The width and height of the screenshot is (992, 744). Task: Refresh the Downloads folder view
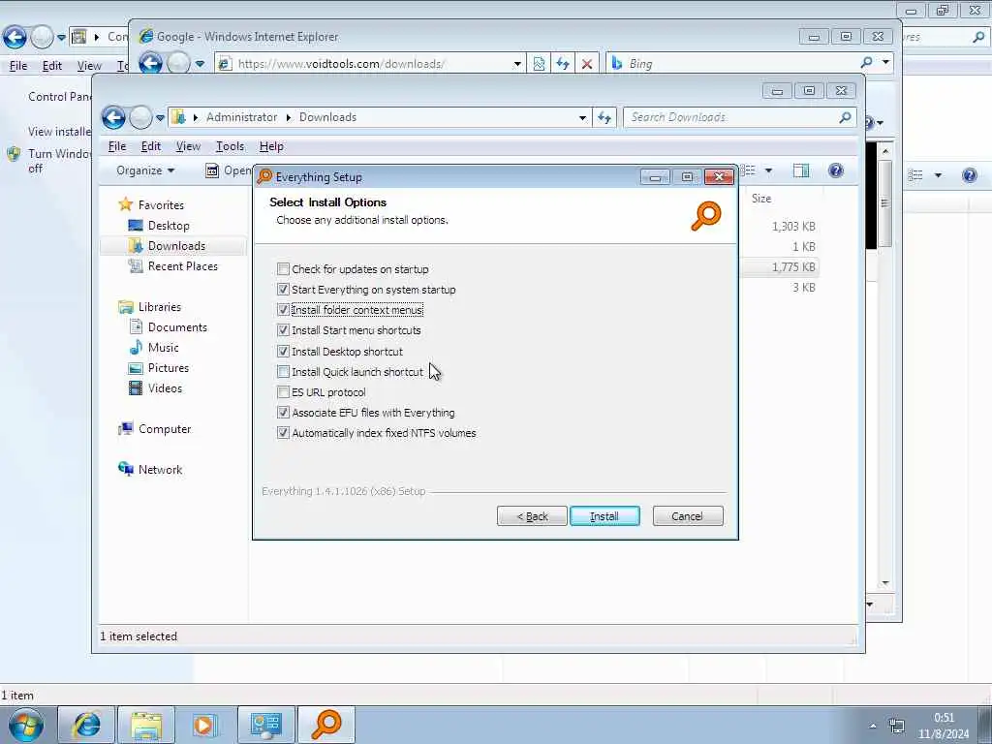pyautogui.click(x=604, y=117)
